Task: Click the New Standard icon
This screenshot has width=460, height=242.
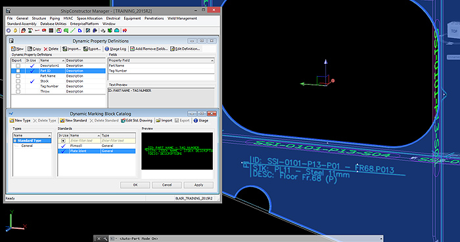Action: [62, 121]
